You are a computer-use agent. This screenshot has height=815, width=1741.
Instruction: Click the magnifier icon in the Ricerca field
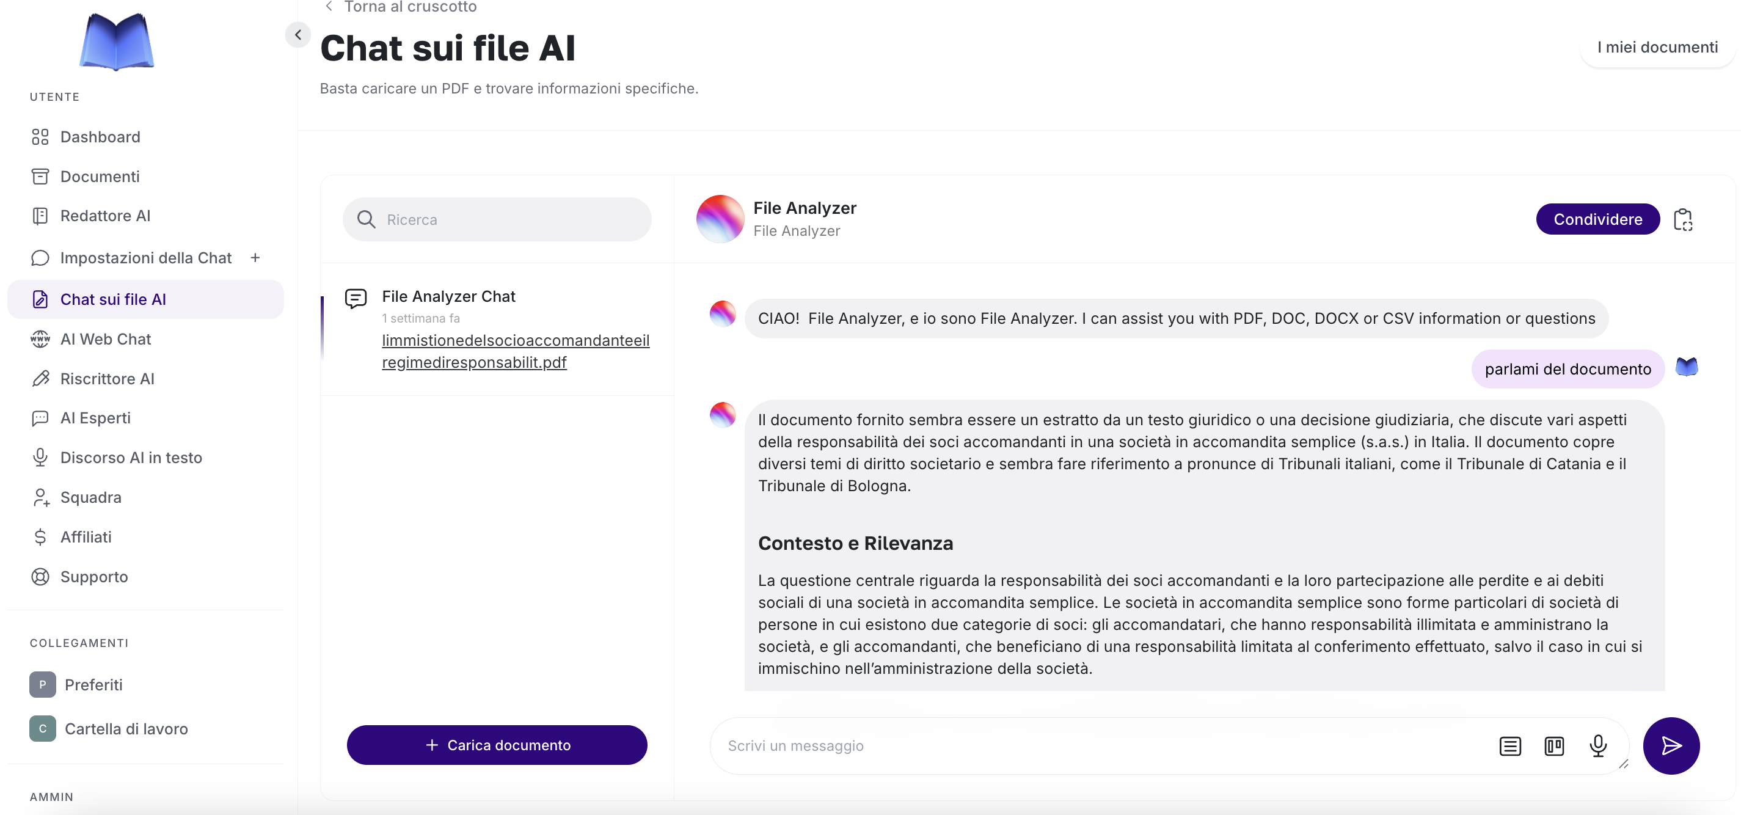(366, 219)
